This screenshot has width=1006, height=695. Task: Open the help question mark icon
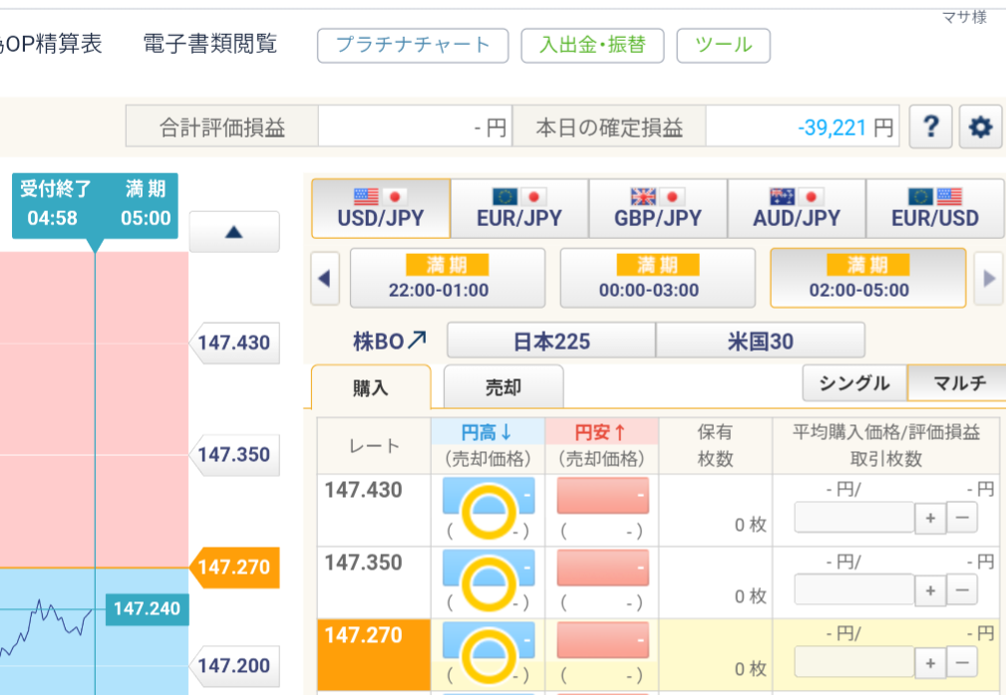tap(930, 127)
